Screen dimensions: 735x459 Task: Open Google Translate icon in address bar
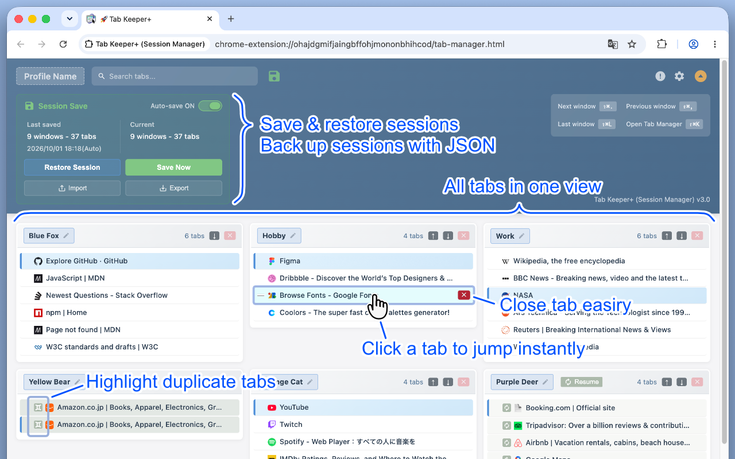pyautogui.click(x=613, y=44)
